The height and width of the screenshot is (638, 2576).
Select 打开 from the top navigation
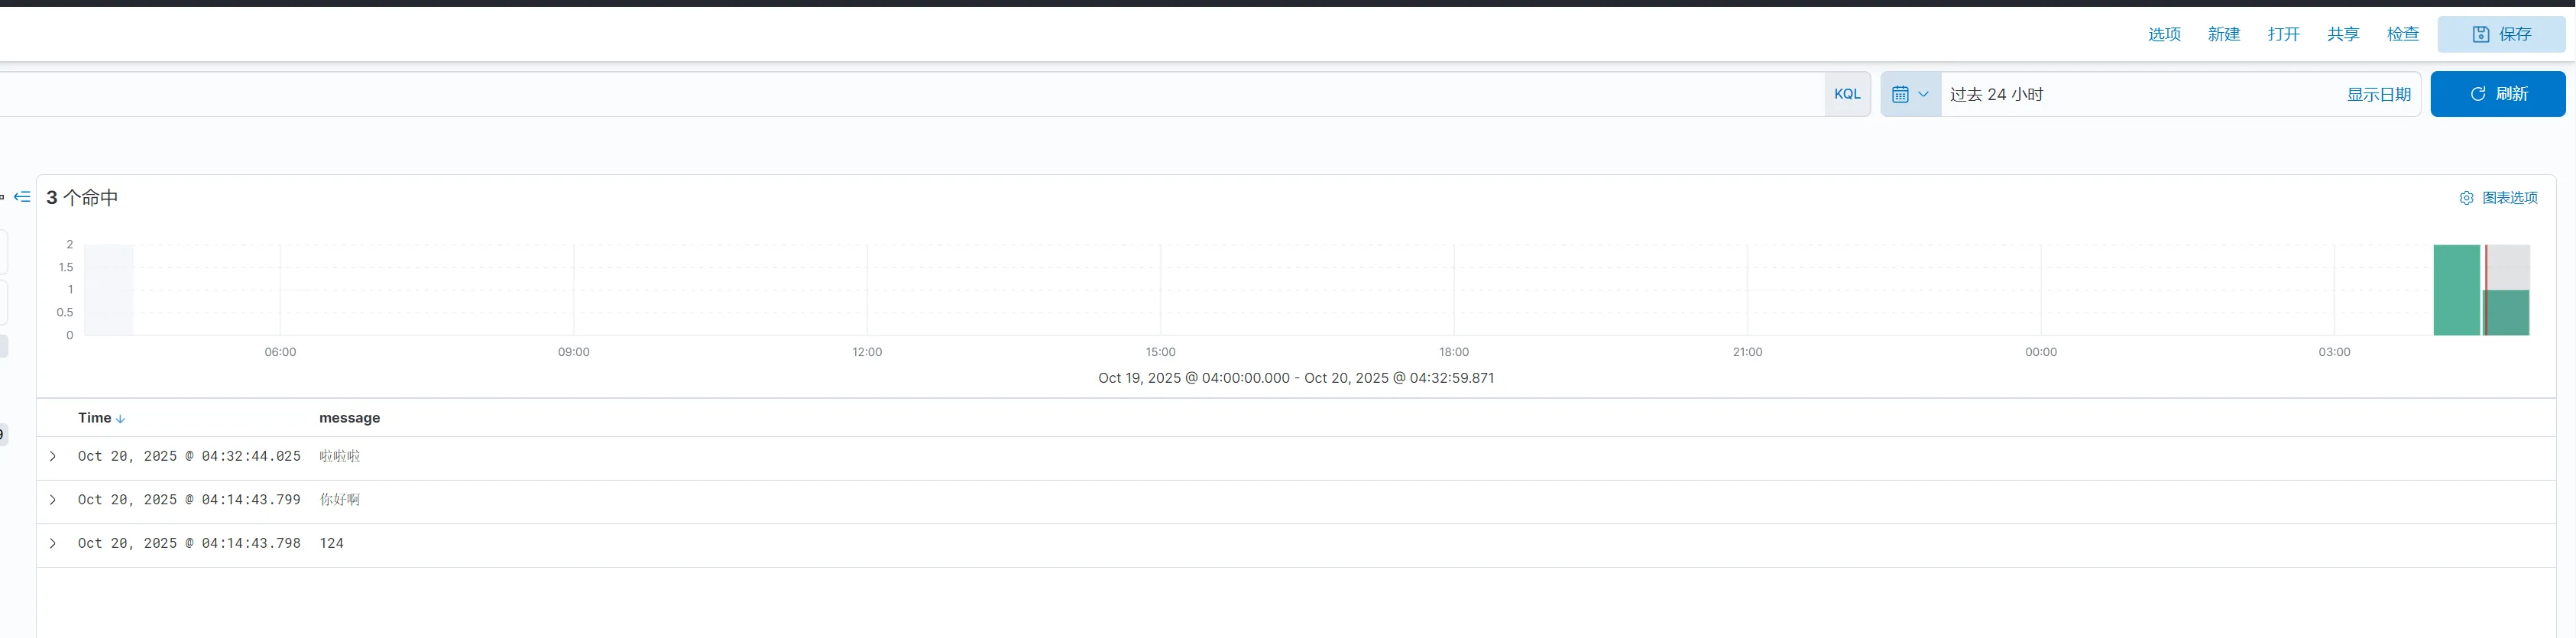(x=2283, y=34)
